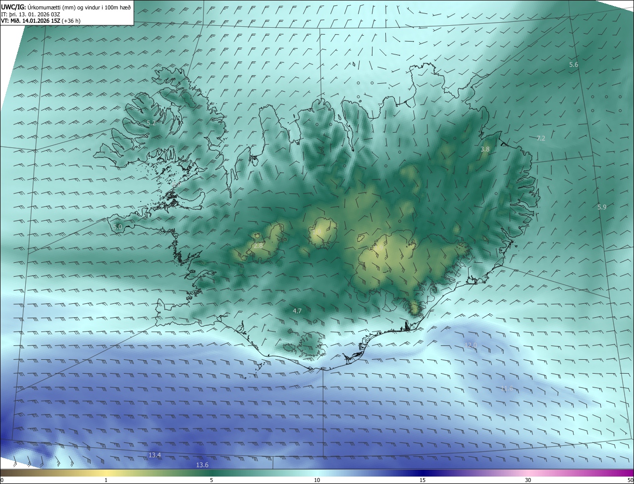
Task: Click the colour scale tick label 1
Action: click(106, 481)
